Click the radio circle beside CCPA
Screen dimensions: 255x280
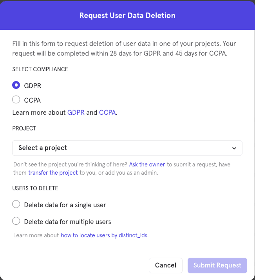coord(16,99)
